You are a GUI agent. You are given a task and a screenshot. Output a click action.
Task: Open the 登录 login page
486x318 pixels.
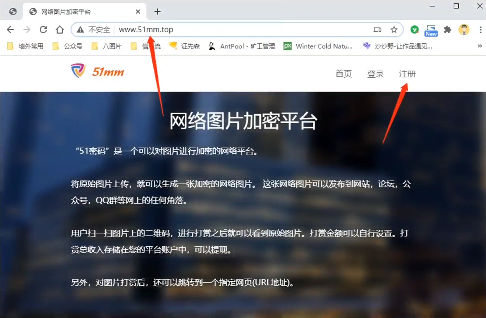coord(375,74)
